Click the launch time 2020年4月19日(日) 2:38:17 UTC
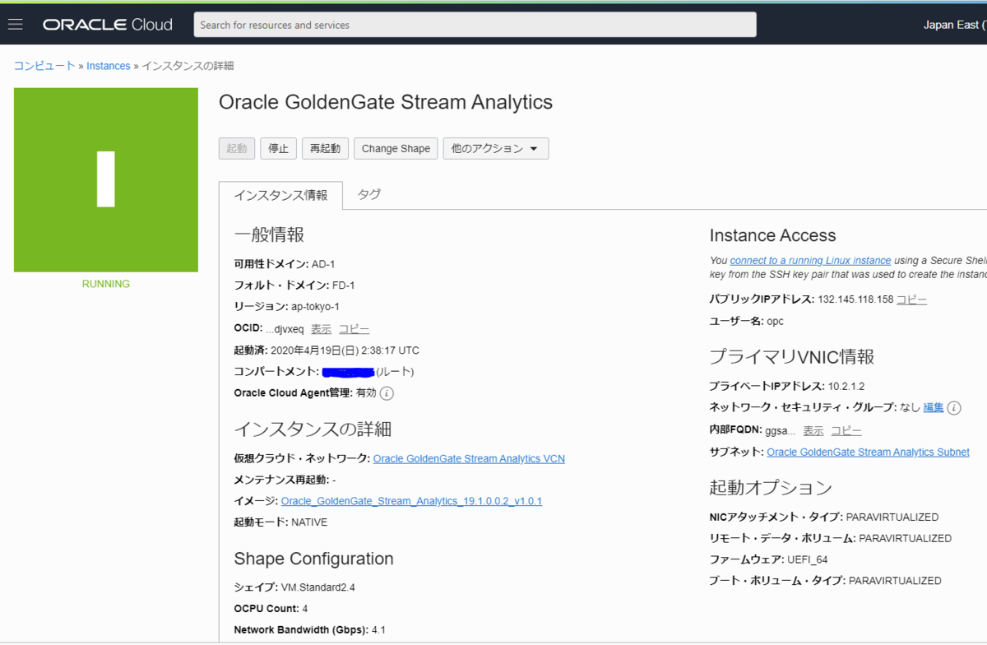Image resolution: width=987 pixels, height=645 pixels. tap(345, 350)
